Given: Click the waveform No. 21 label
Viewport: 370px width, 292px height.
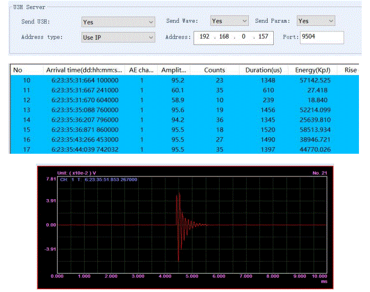Looking at the screenshot, I should click(320, 173).
